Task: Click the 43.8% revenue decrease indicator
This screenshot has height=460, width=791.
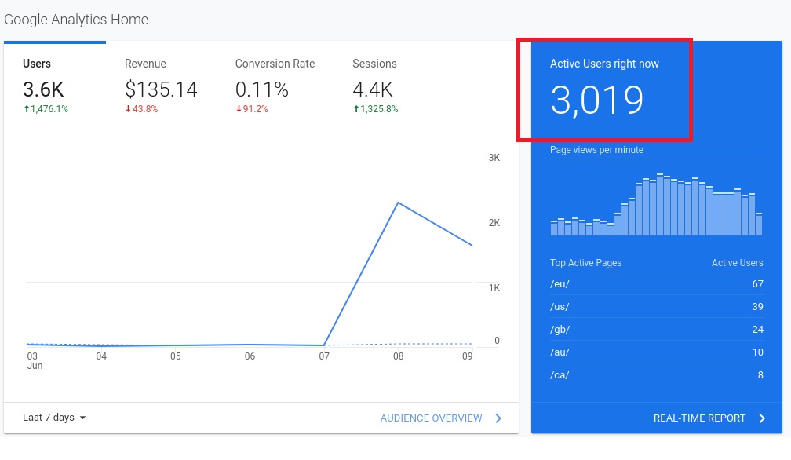Action: coord(141,109)
